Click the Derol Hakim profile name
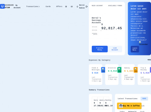 coord(82,6)
